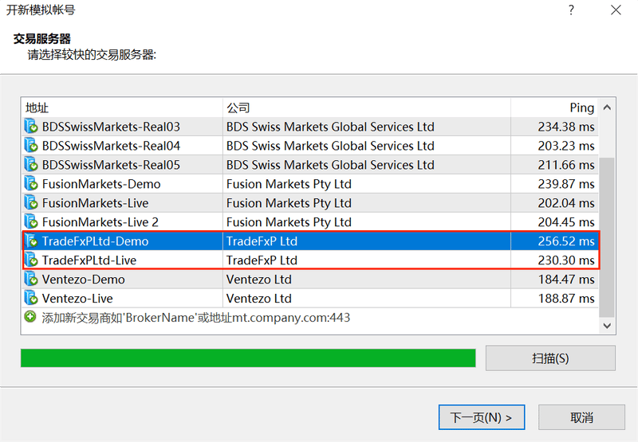The width and height of the screenshot is (638, 442).
Task: Click server icon beside FusionMarkets-Demo
Action: pos(31,184)
